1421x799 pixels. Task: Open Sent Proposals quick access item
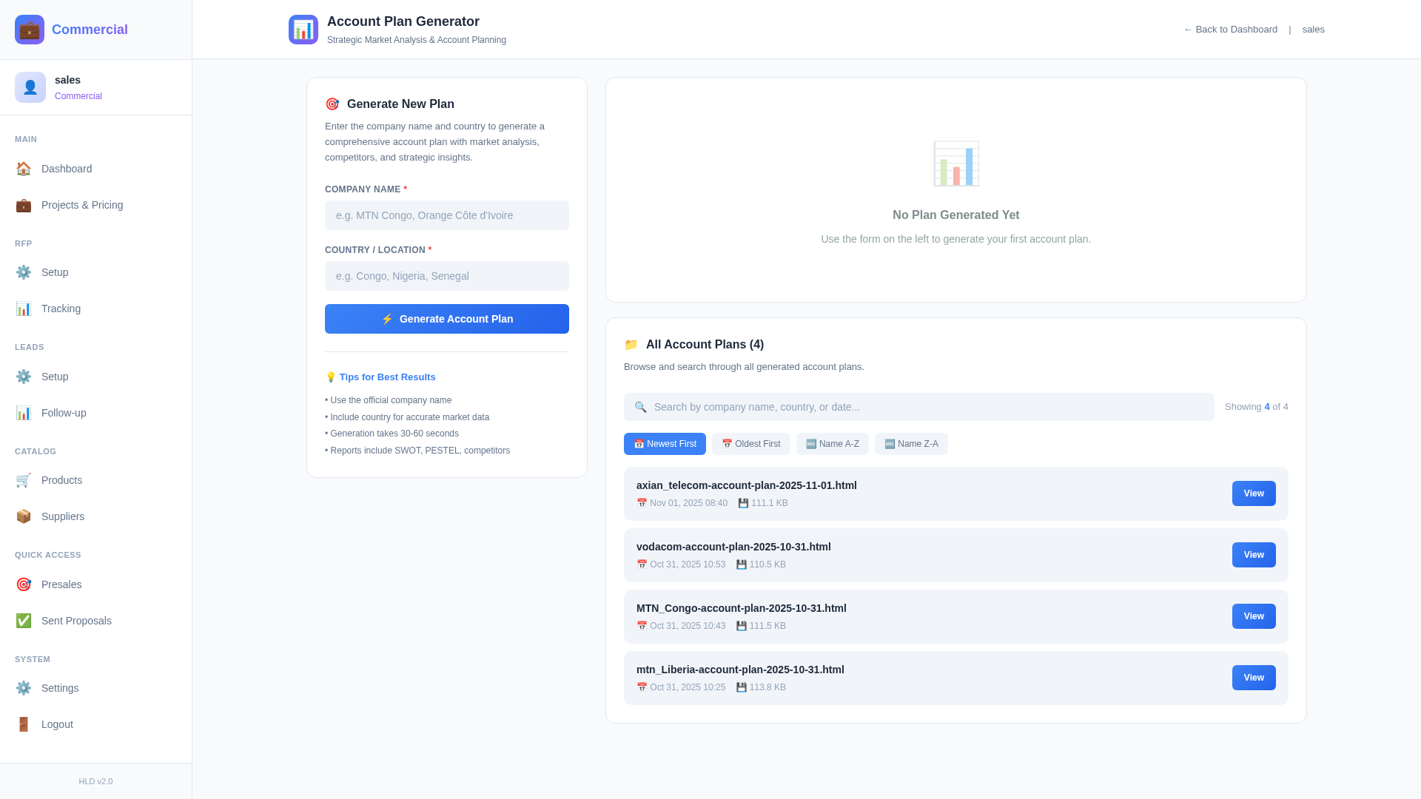click(96, 621)
